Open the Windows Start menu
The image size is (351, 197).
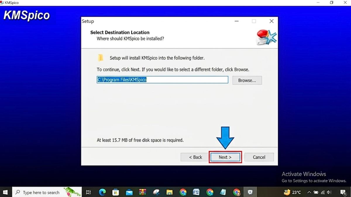point(5,192)
